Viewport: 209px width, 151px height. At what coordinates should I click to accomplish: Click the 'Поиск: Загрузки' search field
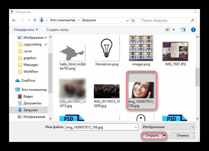pos(168,21)
